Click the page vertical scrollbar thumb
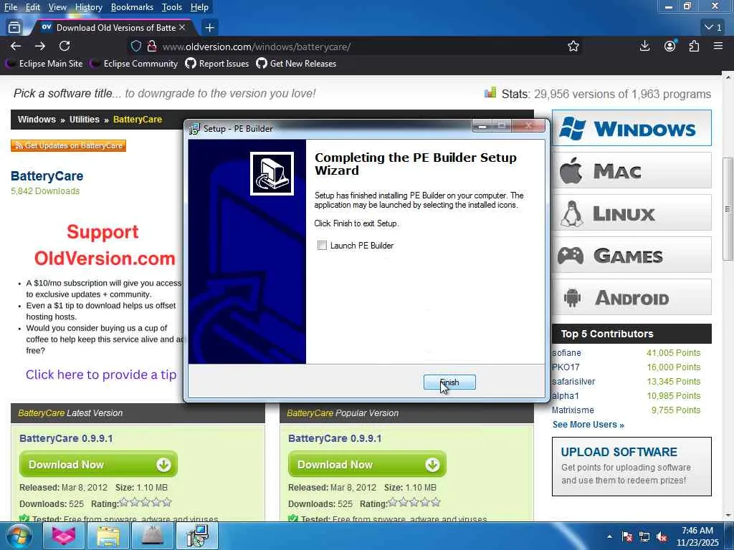Viewport: 734px width, 550px height. (728, 210)
